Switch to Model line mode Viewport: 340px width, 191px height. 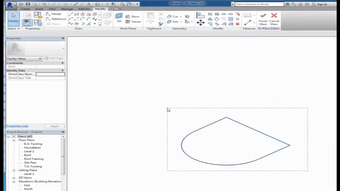[x=54, y=14]
